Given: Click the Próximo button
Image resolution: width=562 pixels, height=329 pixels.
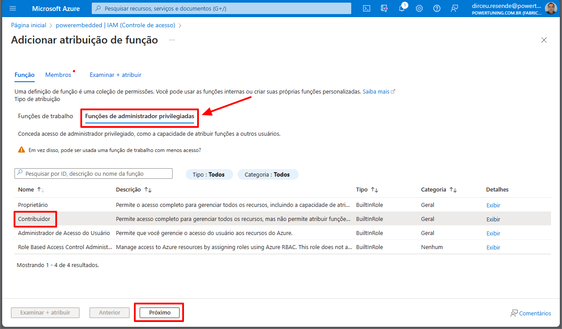Looking at the screenshot, I should [x=159, y=313].
